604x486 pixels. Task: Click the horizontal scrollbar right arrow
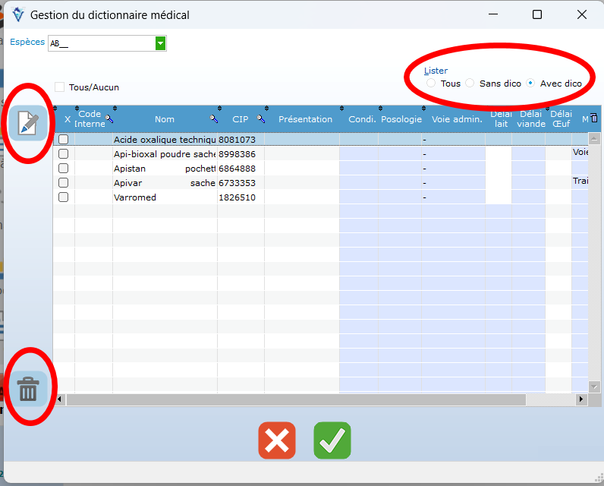(x=582, y=399)
